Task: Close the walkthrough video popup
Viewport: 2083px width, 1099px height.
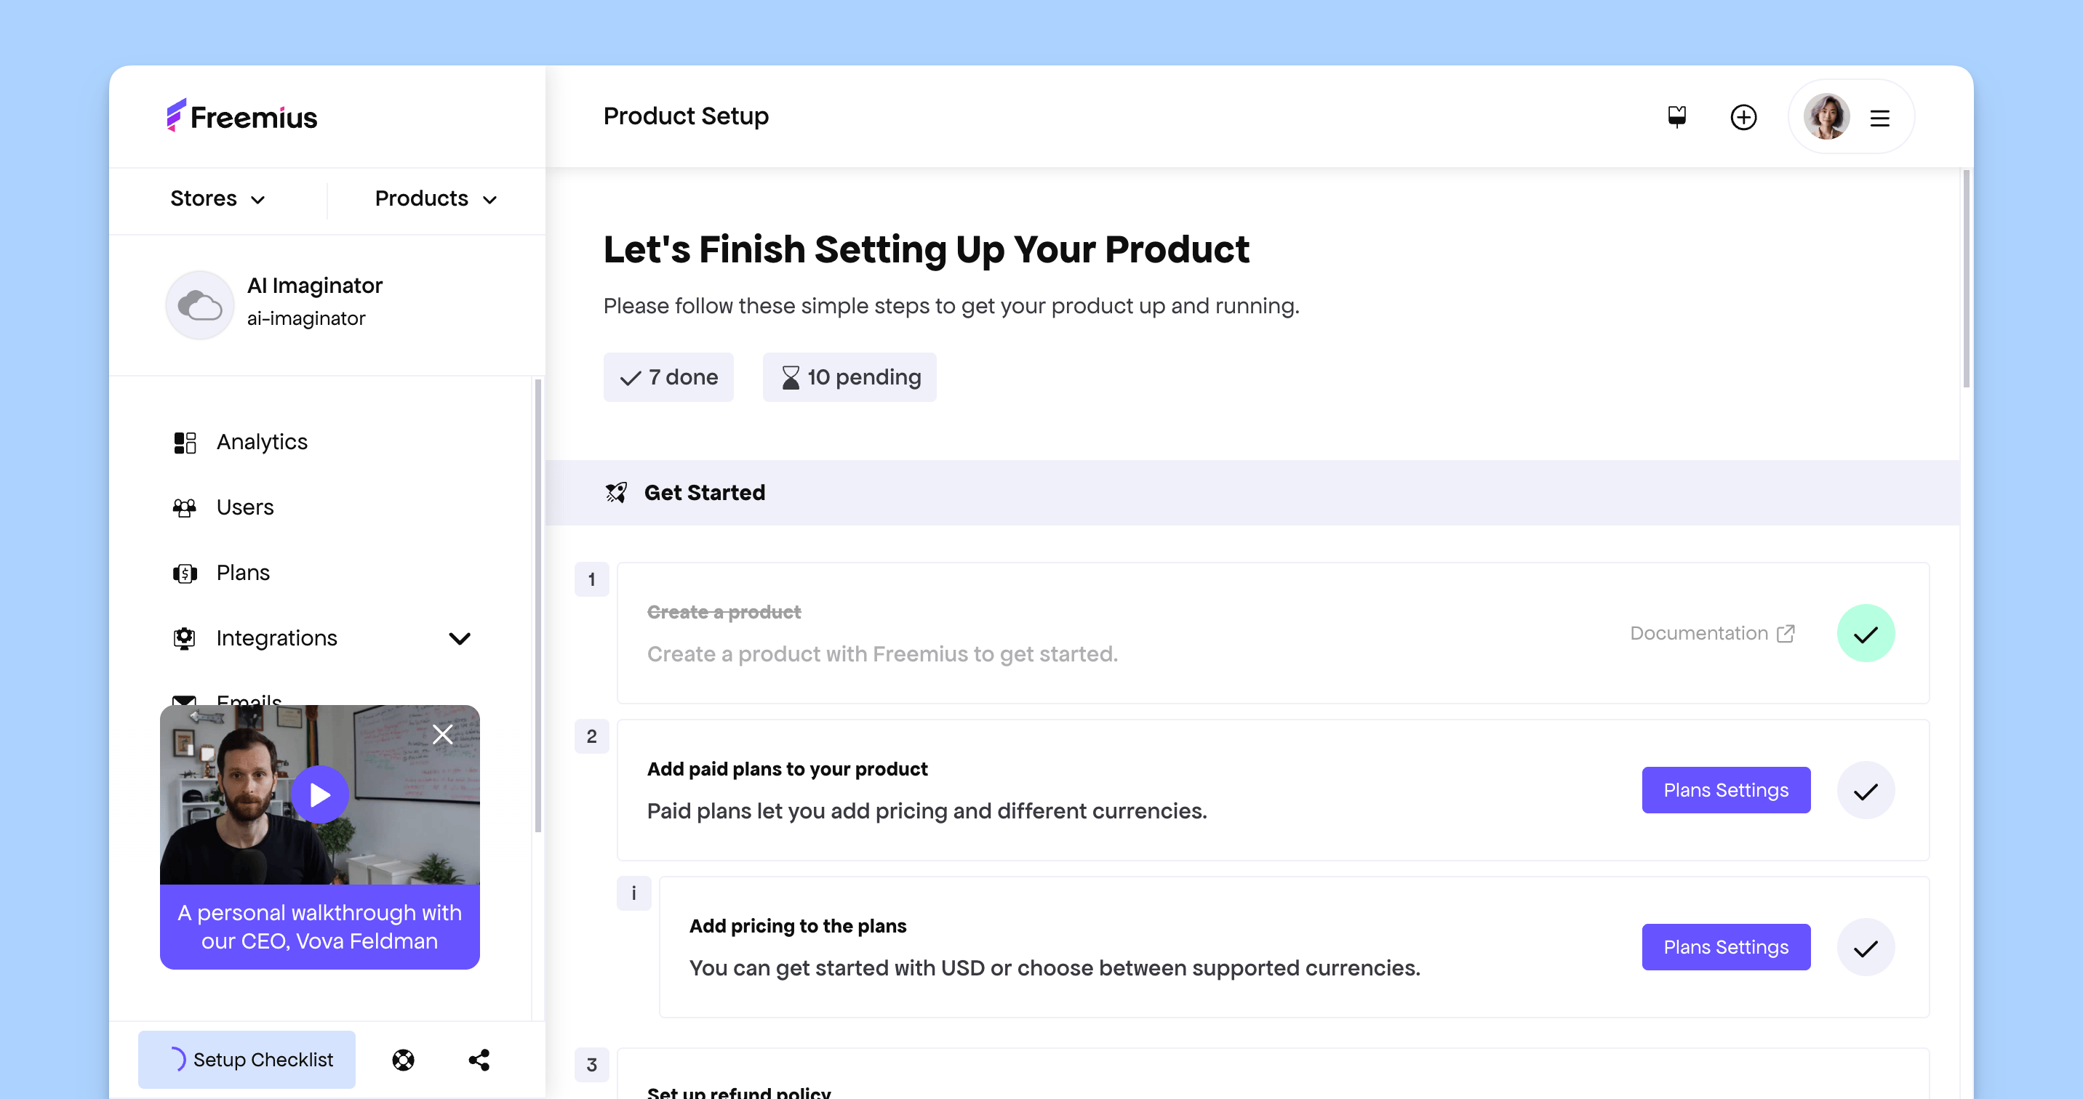Action: click(442, 735)
